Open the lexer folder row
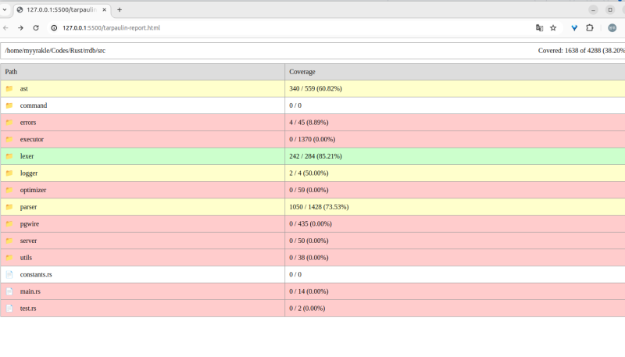Viewport: 625px width, 357px height. pyautogui.click(x=27, y=156)
